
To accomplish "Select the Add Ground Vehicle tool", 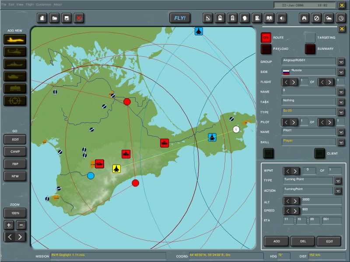I will (x=15, y=76).
